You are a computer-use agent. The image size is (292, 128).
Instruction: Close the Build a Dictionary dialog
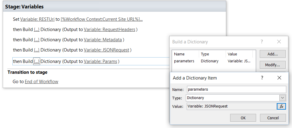pyautogui.click(x=279, y=42)
